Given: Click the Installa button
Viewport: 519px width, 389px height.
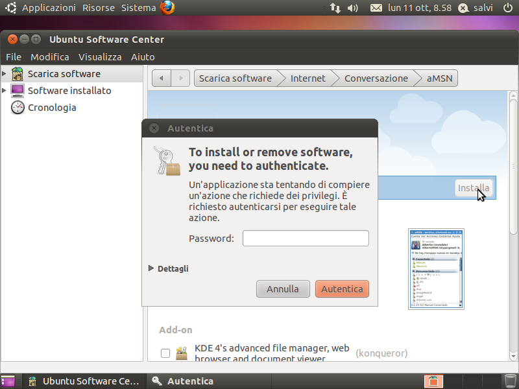Looking at the screenshot, I should 474,188.
